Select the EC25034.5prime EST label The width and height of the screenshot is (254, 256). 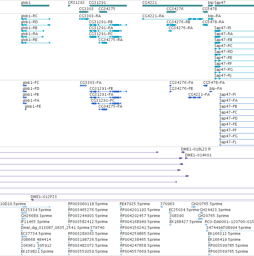tap(184, 210)
